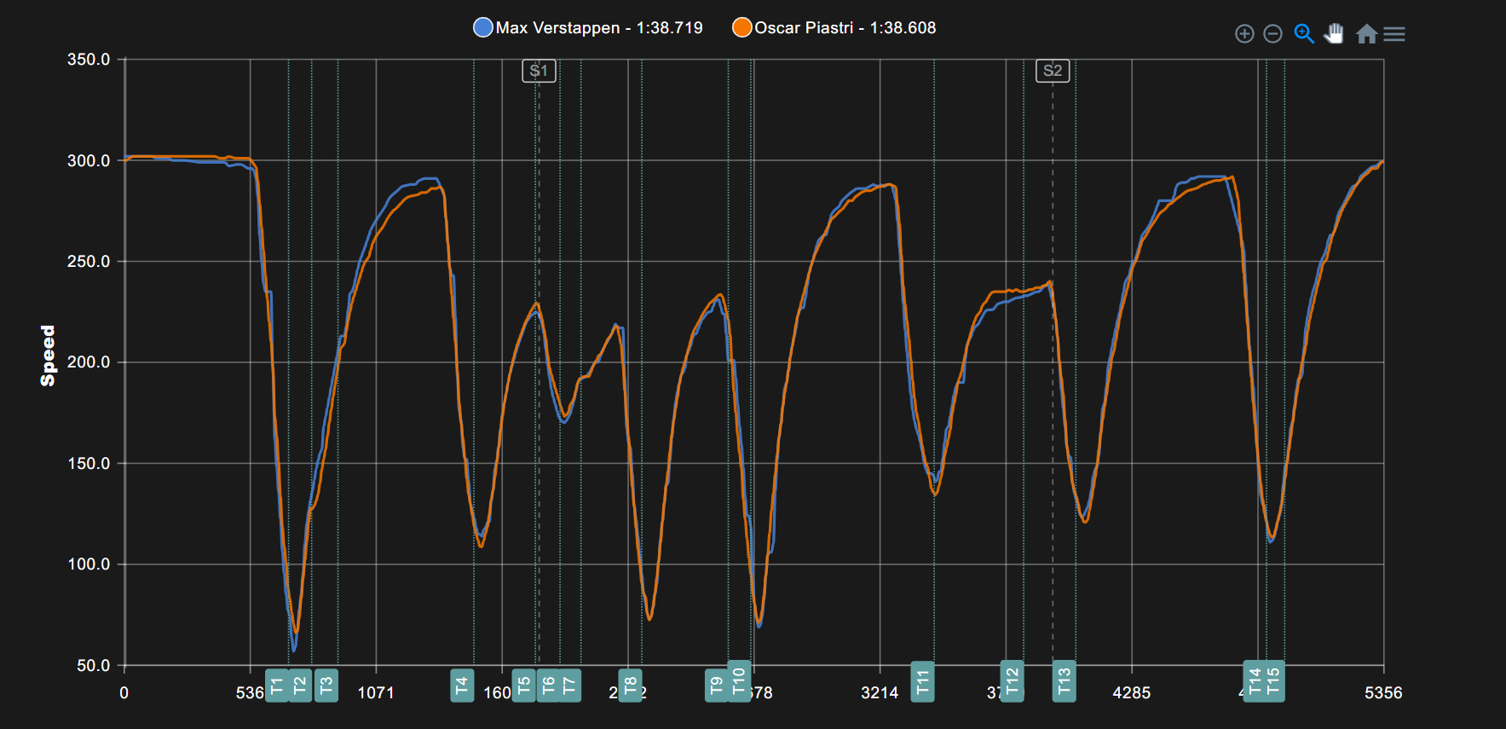Click the T2 corner label

[x=300, y=686]
